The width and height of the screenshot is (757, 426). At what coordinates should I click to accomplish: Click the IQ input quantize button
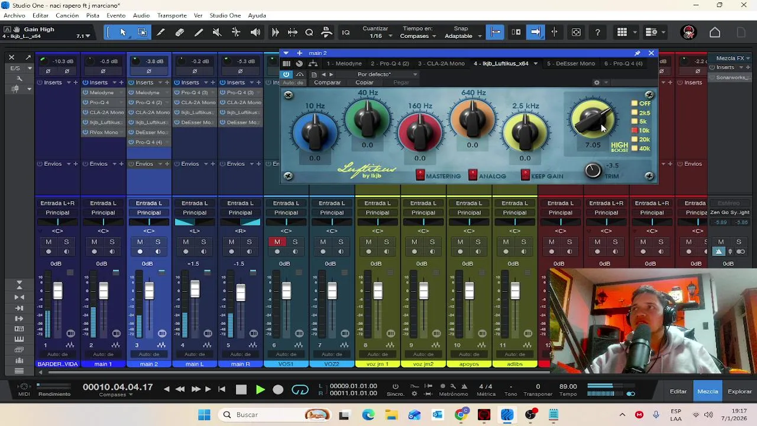[346, 33]
